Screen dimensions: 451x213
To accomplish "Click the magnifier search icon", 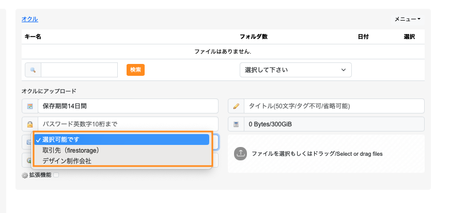I will click(x=33, y=70).
